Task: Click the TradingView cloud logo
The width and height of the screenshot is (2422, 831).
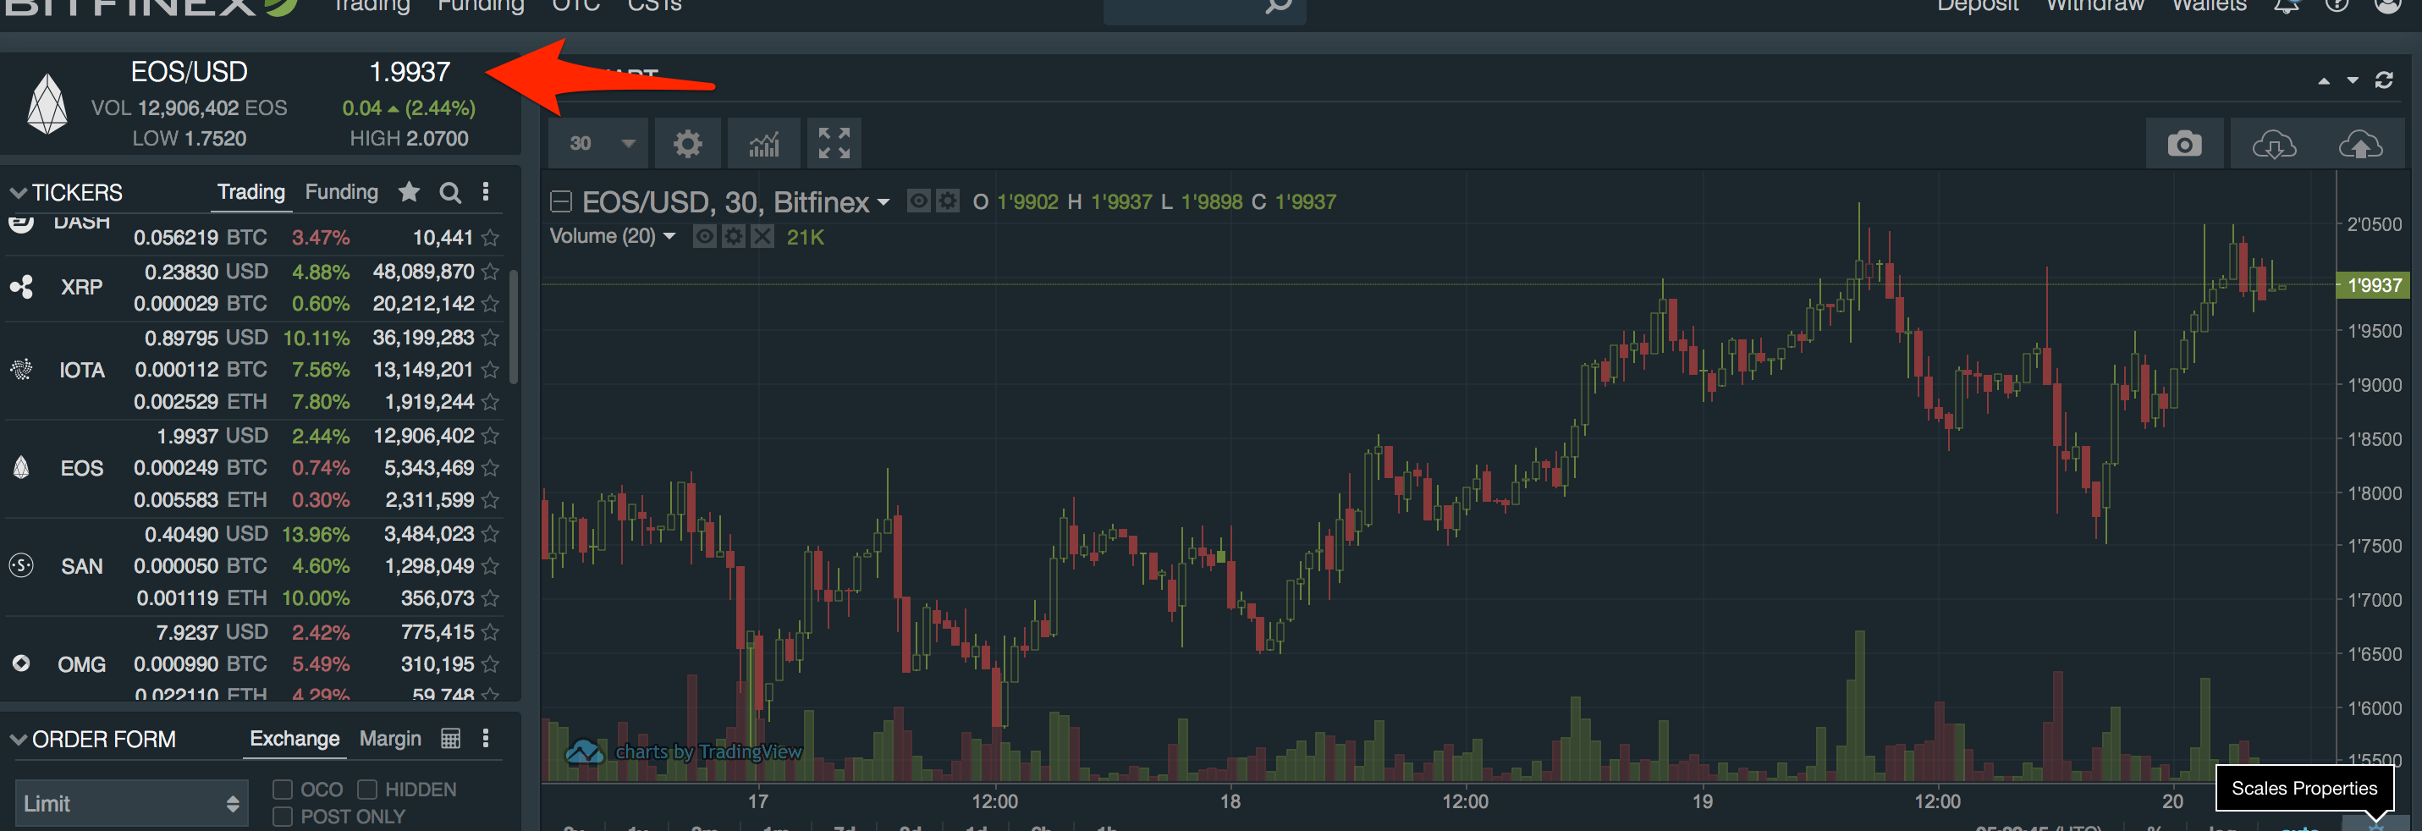Action: click(584, 752)
